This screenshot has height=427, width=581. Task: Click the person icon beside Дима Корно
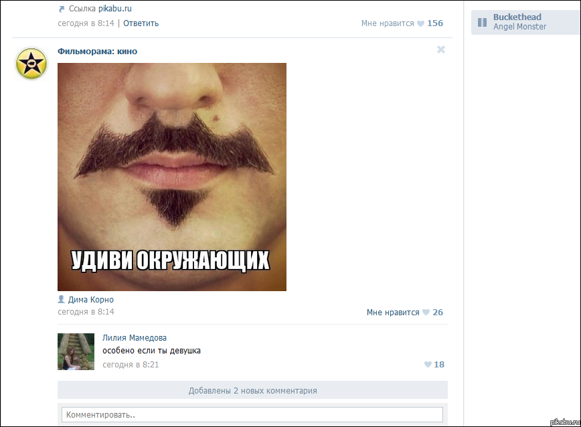pyautogui.click(x=61, y=299)
